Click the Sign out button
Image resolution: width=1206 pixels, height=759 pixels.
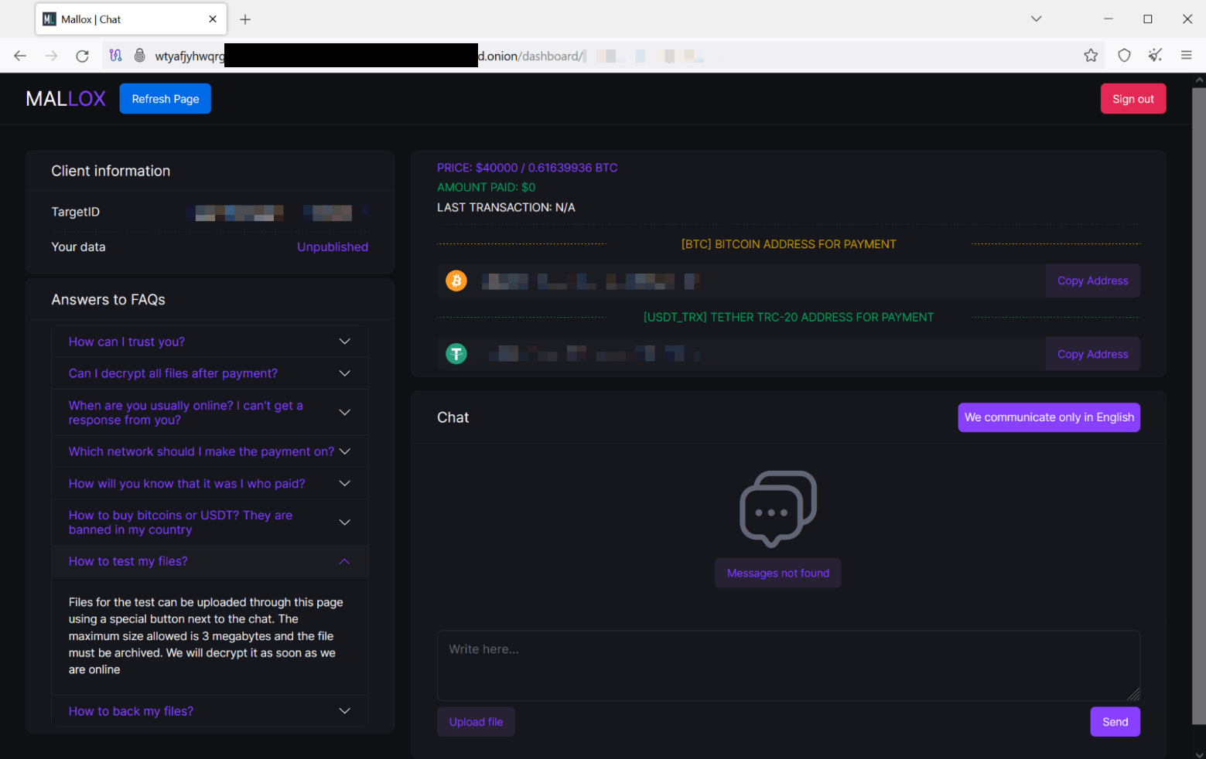(1133, 99)
